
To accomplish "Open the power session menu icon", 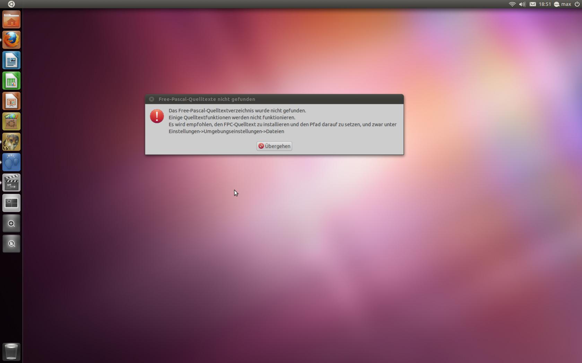I will [577, 4].
